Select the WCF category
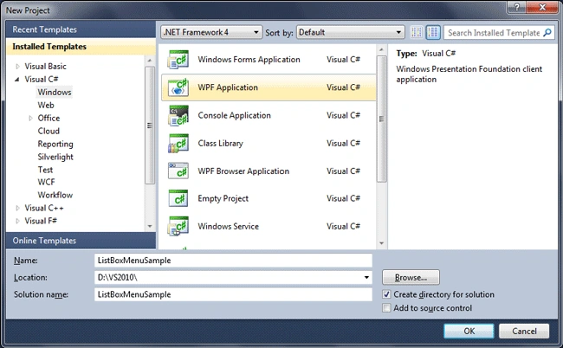The width and height of the screenshot is (563, 348). tap(46, 183)
